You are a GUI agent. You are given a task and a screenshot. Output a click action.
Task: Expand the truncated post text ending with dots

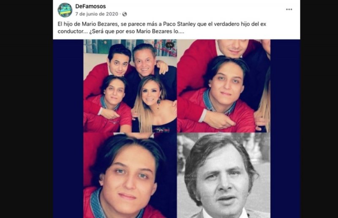[180, 32]
